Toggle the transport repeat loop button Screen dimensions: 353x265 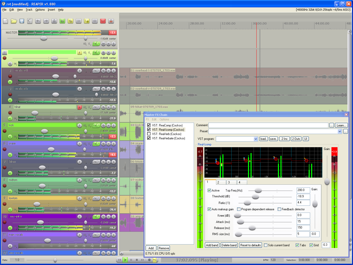tap(154, 260)
